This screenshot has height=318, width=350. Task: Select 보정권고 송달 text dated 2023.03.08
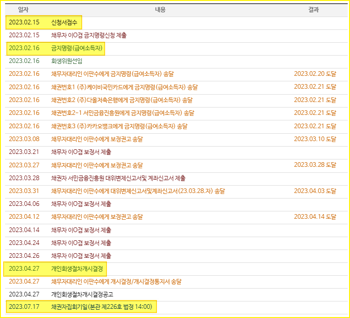coord(97,139)
